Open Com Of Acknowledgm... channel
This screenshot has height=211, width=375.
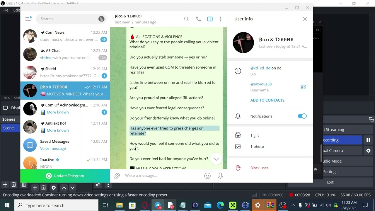click(x=65, y=109)
